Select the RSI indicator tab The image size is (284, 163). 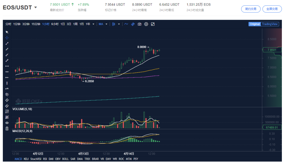tap(45, 159)
